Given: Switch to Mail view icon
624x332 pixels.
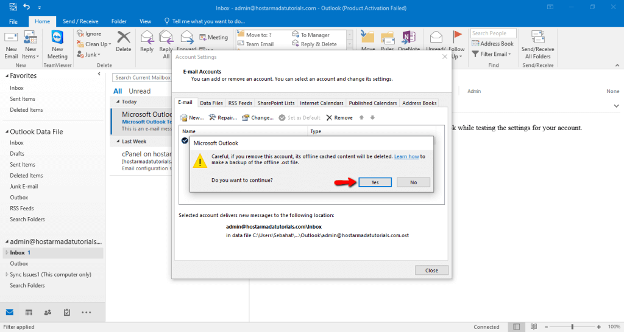Looking at the screenshot, I should point(10,312).
